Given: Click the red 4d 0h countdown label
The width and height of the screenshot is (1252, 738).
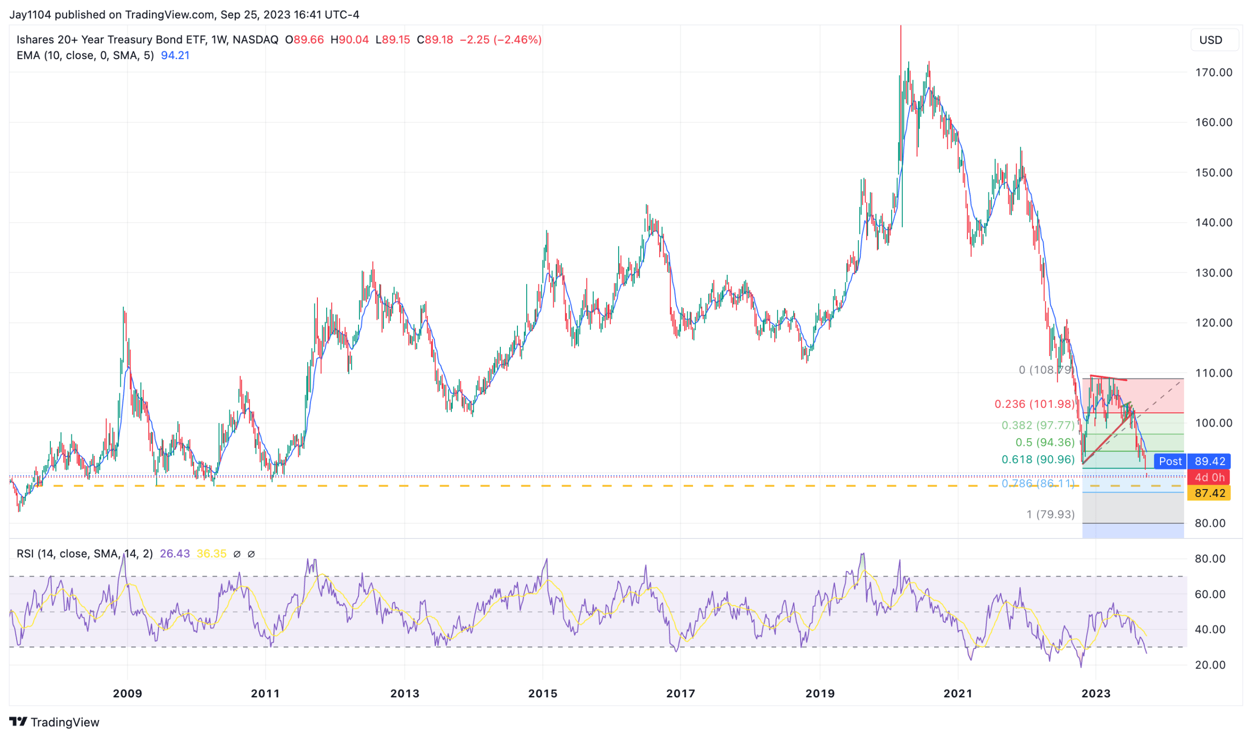Looking at the screenshot, I should [x=1209, y=477].
